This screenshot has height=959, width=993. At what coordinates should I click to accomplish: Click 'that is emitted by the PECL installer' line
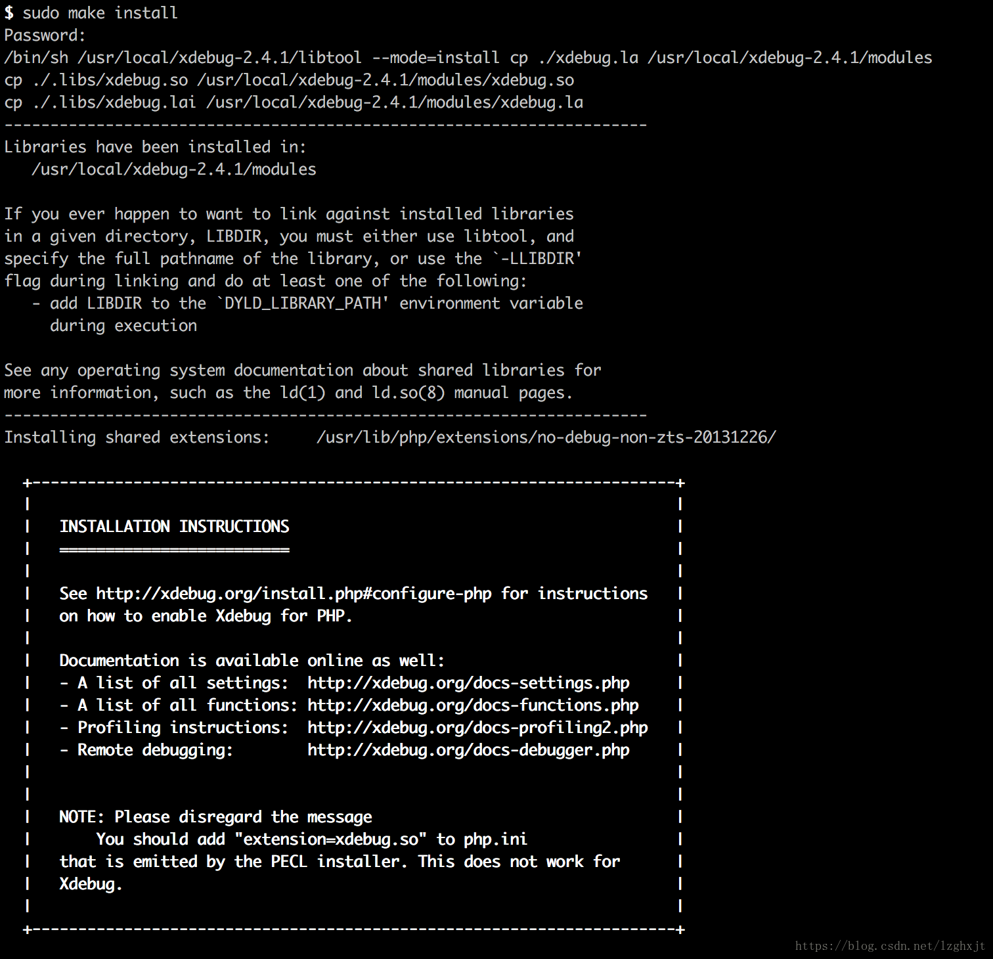[340, 862]
